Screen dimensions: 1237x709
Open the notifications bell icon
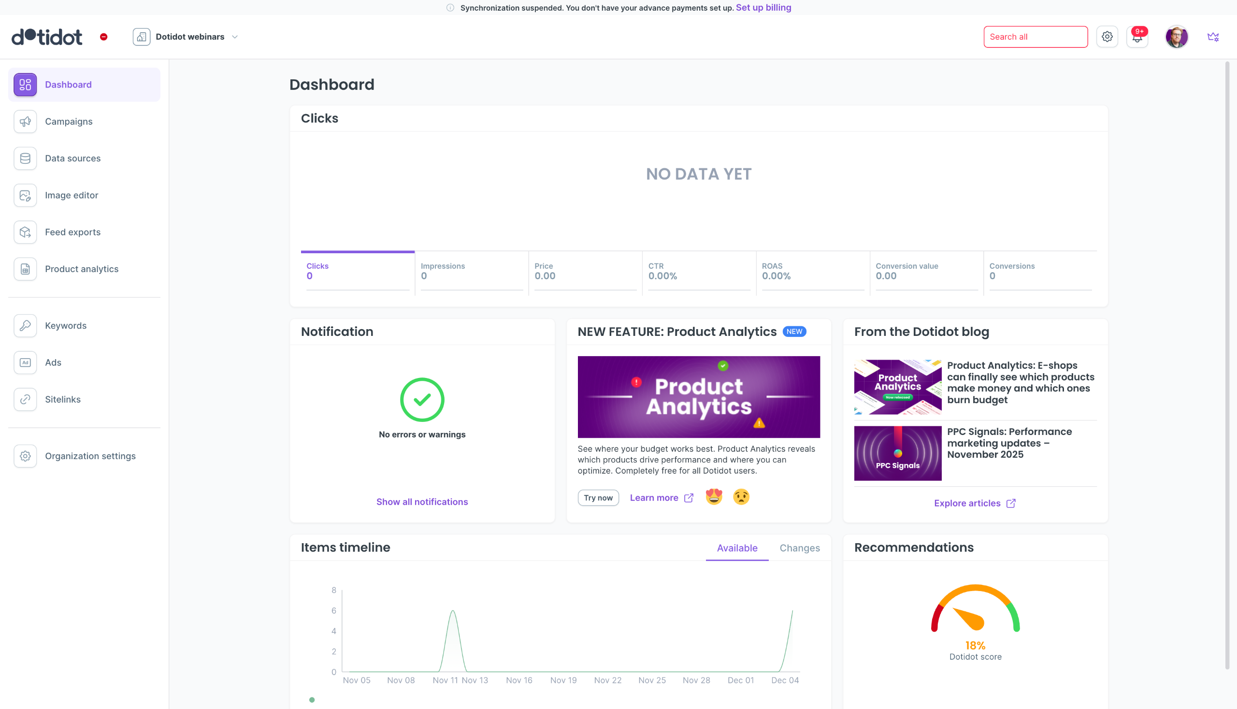coord(1136,37)
